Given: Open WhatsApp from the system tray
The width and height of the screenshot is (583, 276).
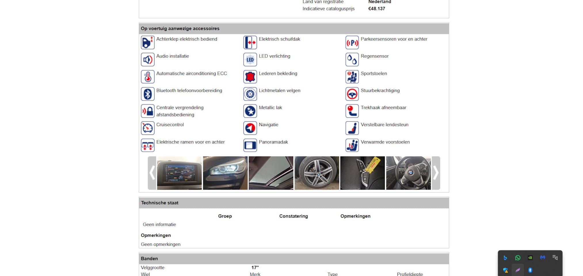Looking at the screenshot, I should [518, 258].
